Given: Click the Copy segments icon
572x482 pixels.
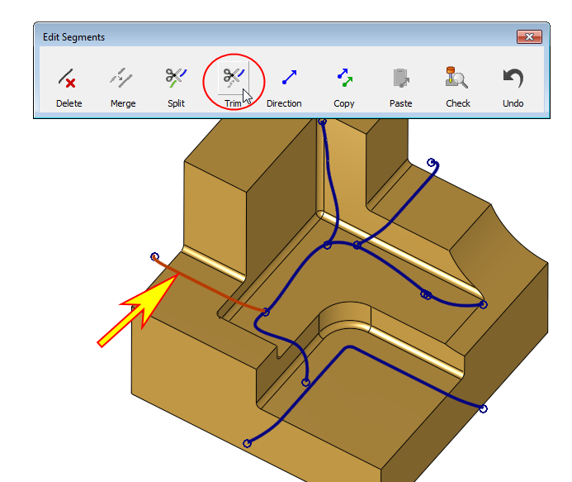Looking at the screenshot, I should tap(344, 86).
